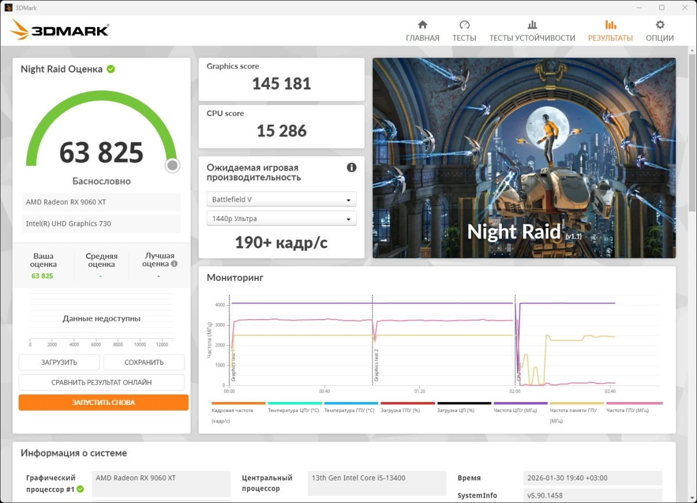697x503 pixels.
Task: Click the ОПЦИИ gear icon
Action: coord(660,25)
